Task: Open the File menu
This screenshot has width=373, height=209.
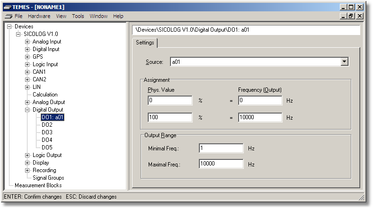Action: (x=18, y=16)
